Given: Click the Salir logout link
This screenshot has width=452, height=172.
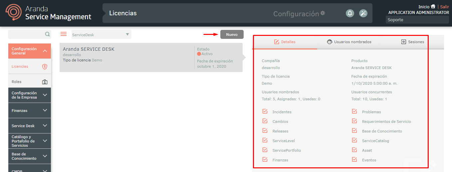Looking at the screenshot, I should pyautogui.click(x=444, y=7).
